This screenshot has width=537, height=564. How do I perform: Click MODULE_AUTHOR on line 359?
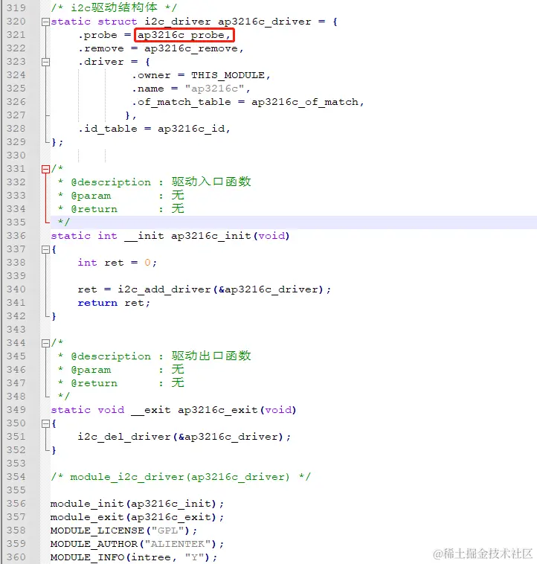click(94, 544)
